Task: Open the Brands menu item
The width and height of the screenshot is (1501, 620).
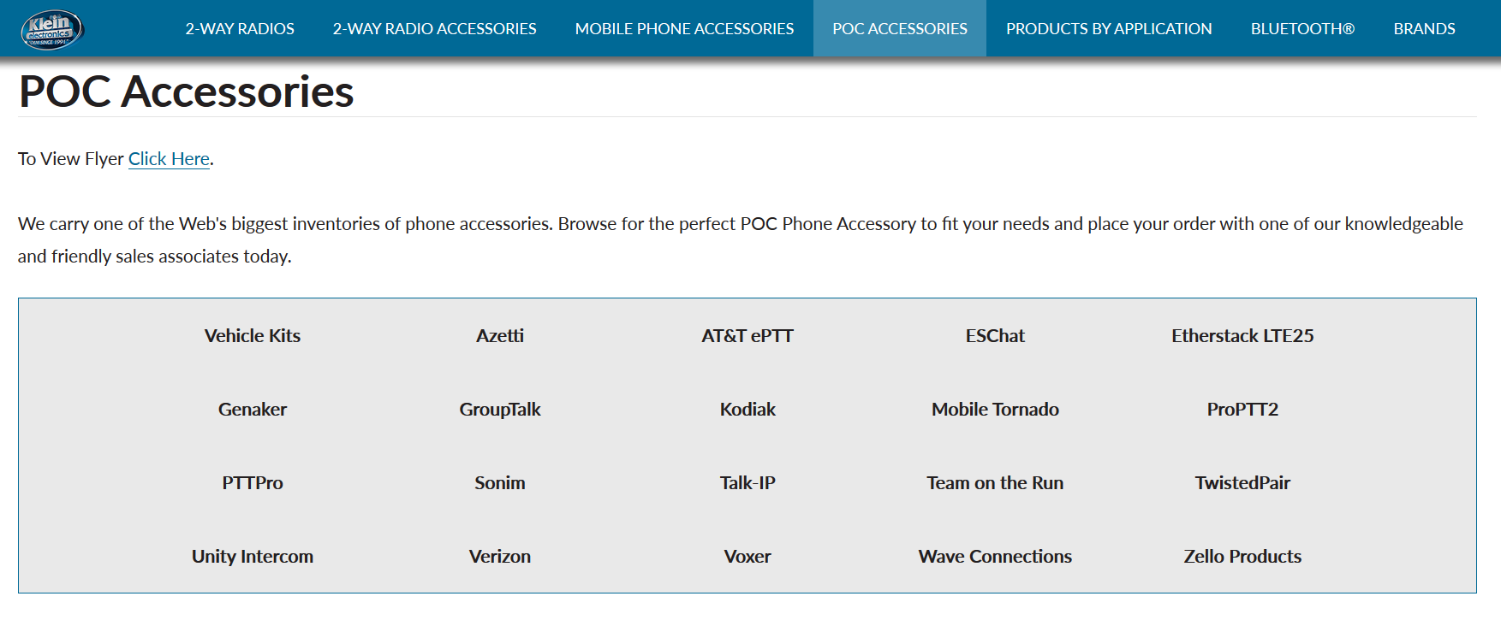Action: coord(1424,28)
